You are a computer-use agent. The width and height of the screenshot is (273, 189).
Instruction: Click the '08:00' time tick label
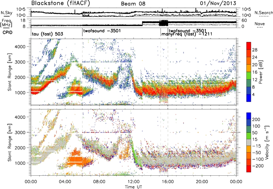(99, 182)
